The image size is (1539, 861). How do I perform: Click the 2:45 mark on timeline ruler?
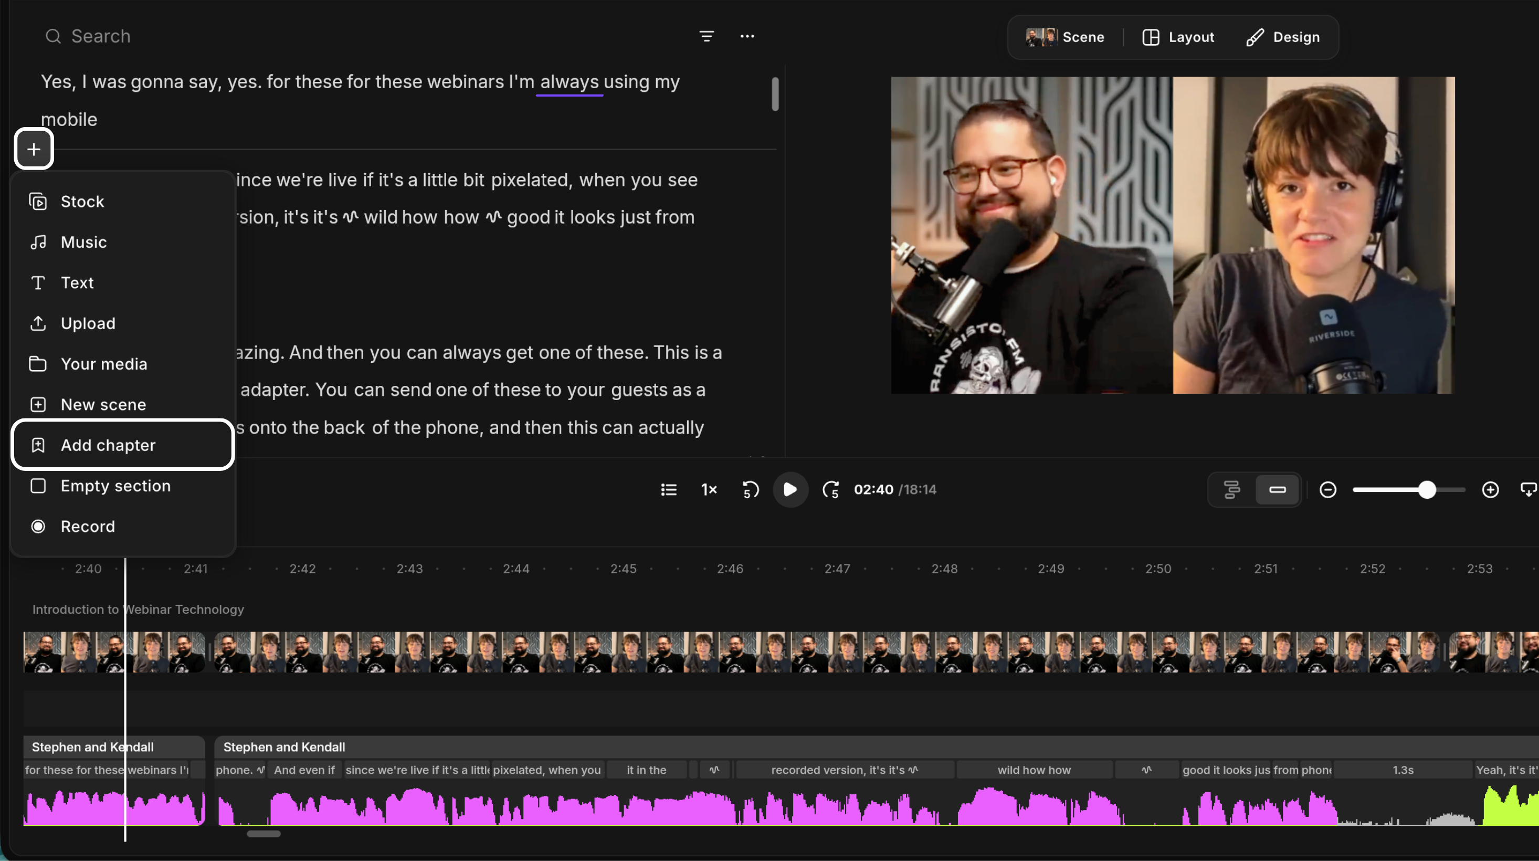[x=623, y=569]
